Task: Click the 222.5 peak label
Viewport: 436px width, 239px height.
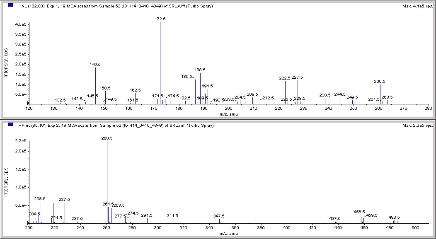Action: (285, 78)
